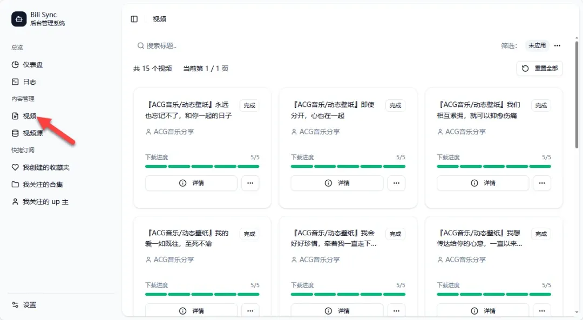Open more menu on 我会好好珍惜 card
583x320 pixels.
coord(396,311)
